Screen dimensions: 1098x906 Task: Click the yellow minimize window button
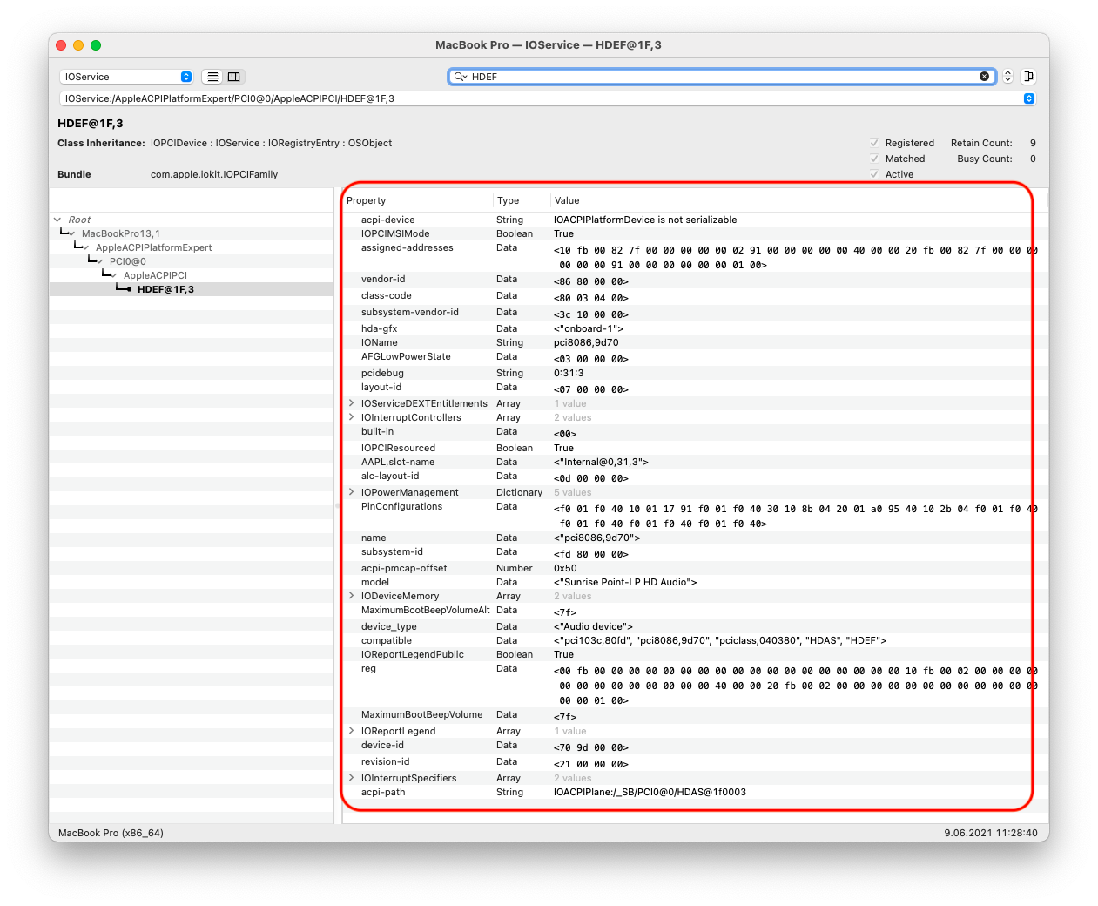coord(78,45)
